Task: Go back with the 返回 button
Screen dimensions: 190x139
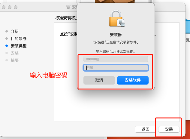Action: tap(145, 129)
